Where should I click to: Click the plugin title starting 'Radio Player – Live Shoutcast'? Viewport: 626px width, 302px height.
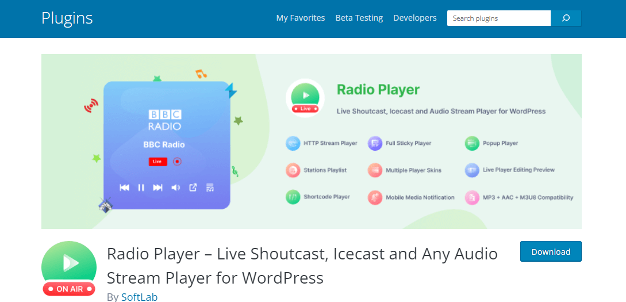[x=302, y=266]
